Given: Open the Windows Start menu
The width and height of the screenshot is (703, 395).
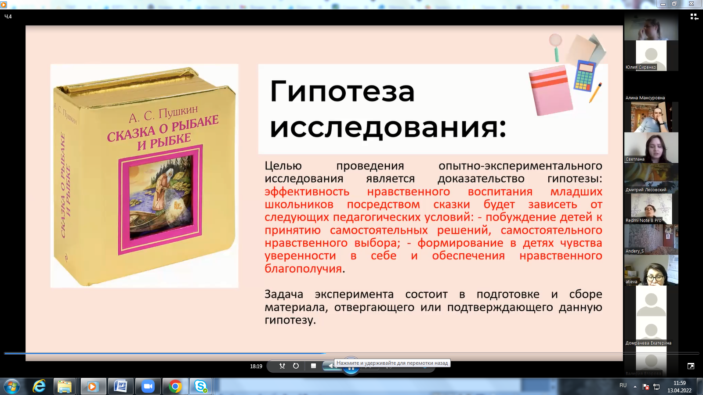Looking at the screenshot, I should click(x=12, y=387).
